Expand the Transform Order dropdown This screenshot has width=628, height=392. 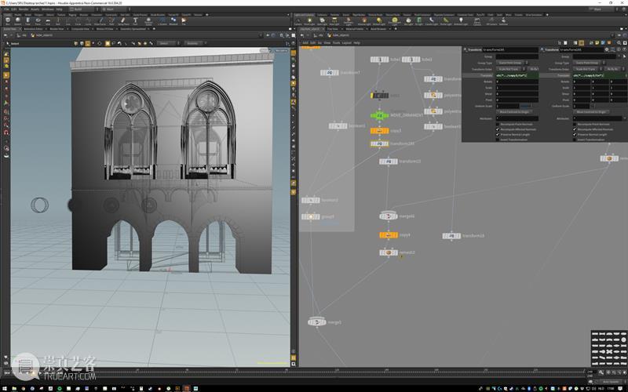(508, 69)
